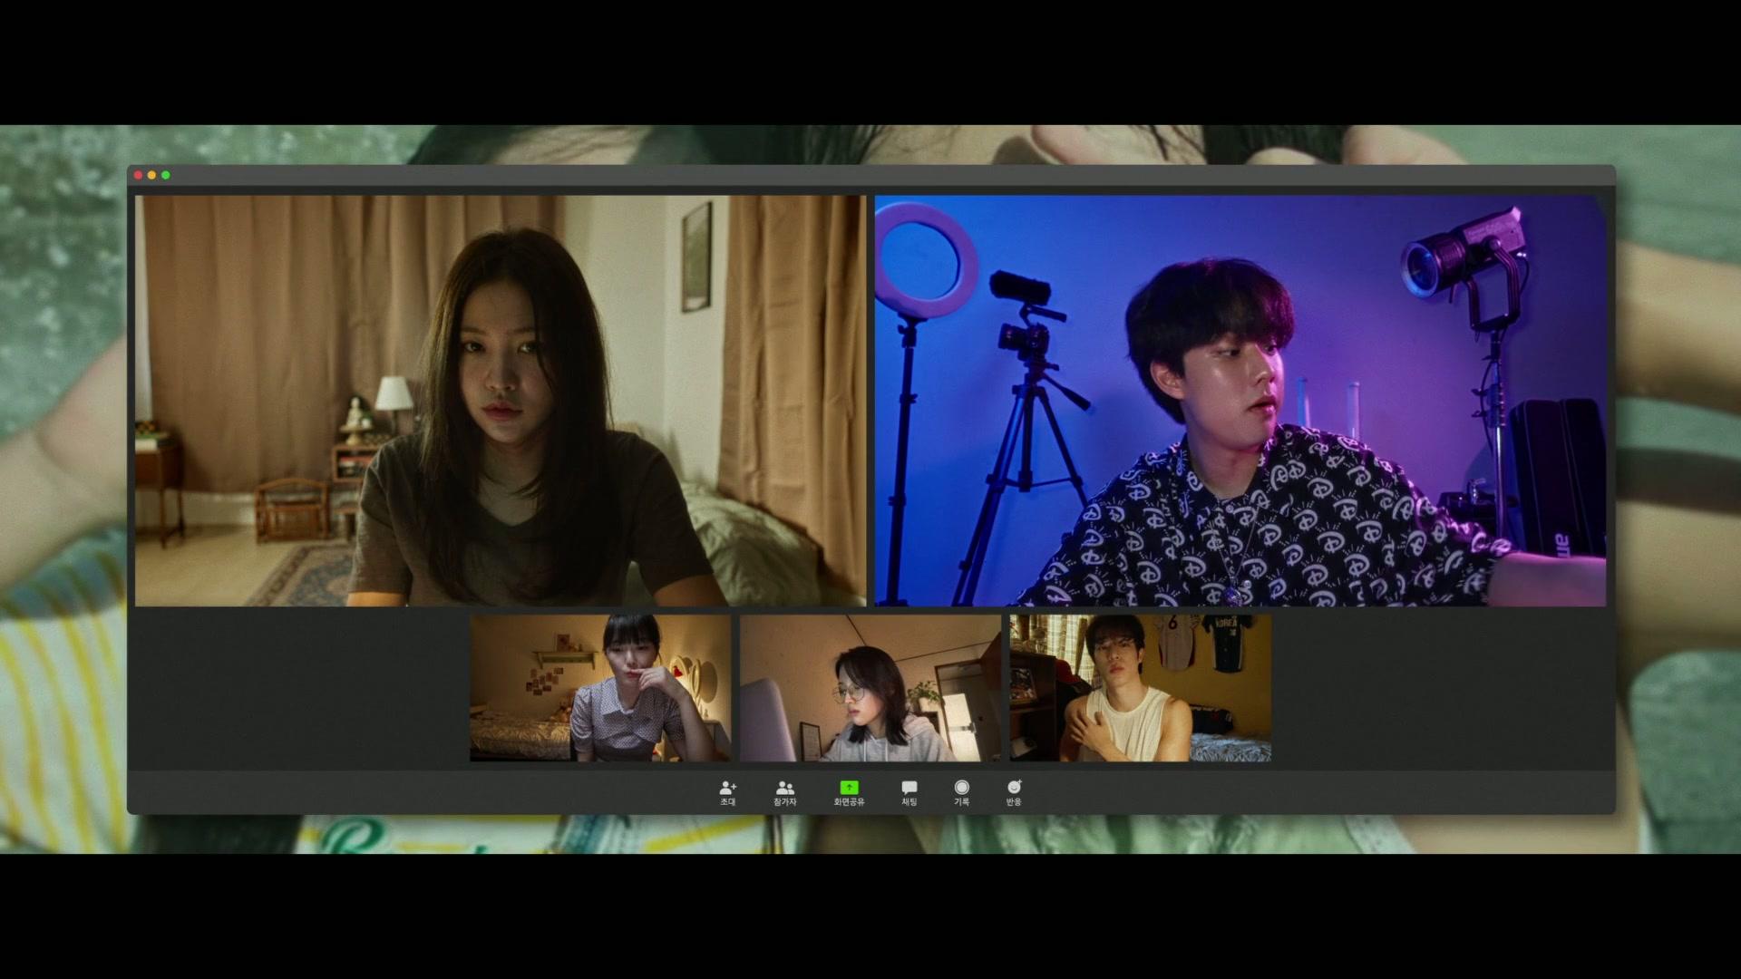Minimize the window with the yellow button
1741x979 pixels.
pos(151,175)
